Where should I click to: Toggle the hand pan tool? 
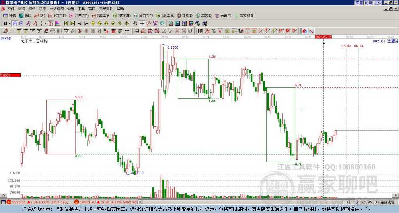[135, 23]
